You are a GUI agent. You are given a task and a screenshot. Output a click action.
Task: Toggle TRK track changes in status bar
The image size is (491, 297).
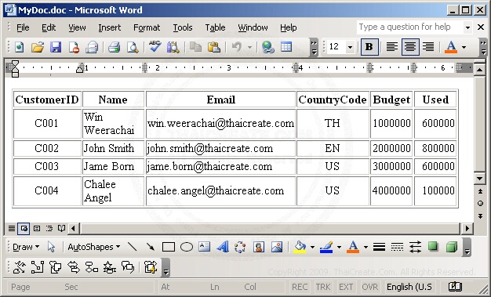tap(323, 287)
